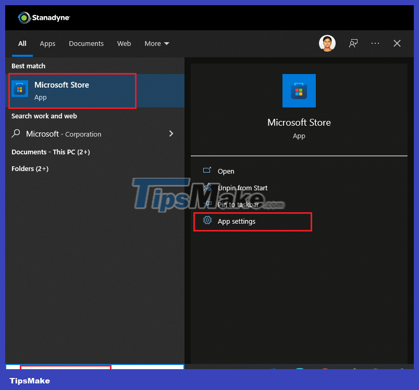Open App settings for Microsoft Store
Viewport: 419px width, 390px height.
click(237, 221)
